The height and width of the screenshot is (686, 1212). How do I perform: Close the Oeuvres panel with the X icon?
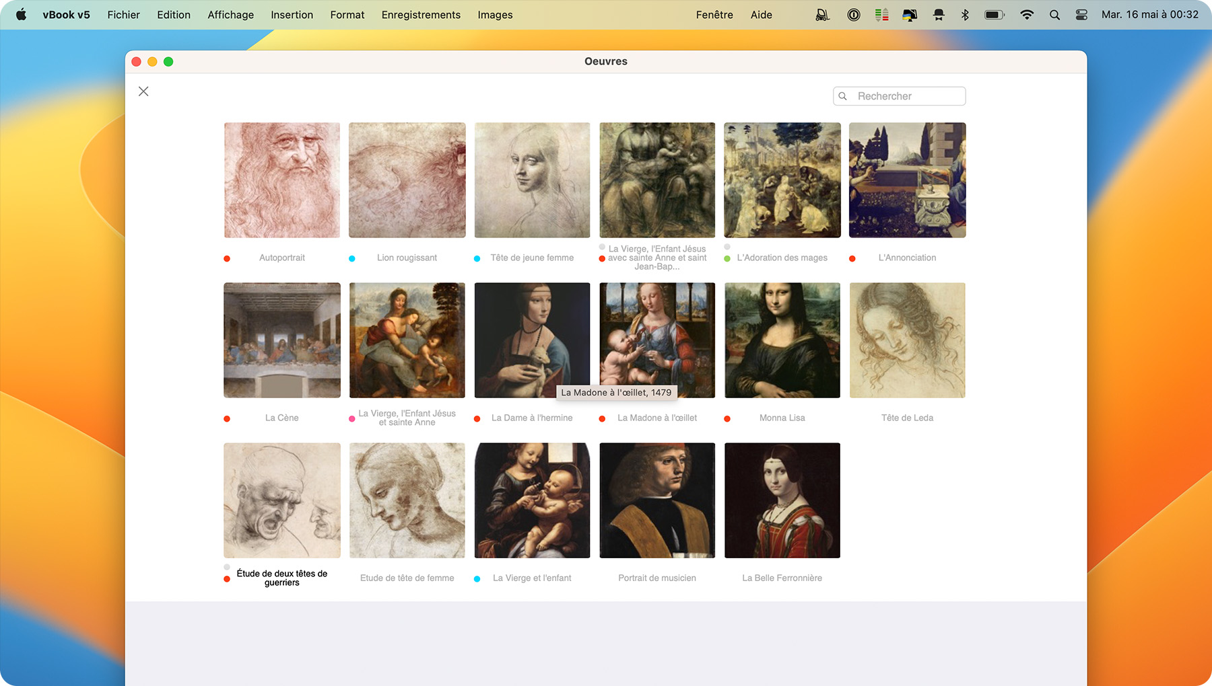[x=143, y=91]
